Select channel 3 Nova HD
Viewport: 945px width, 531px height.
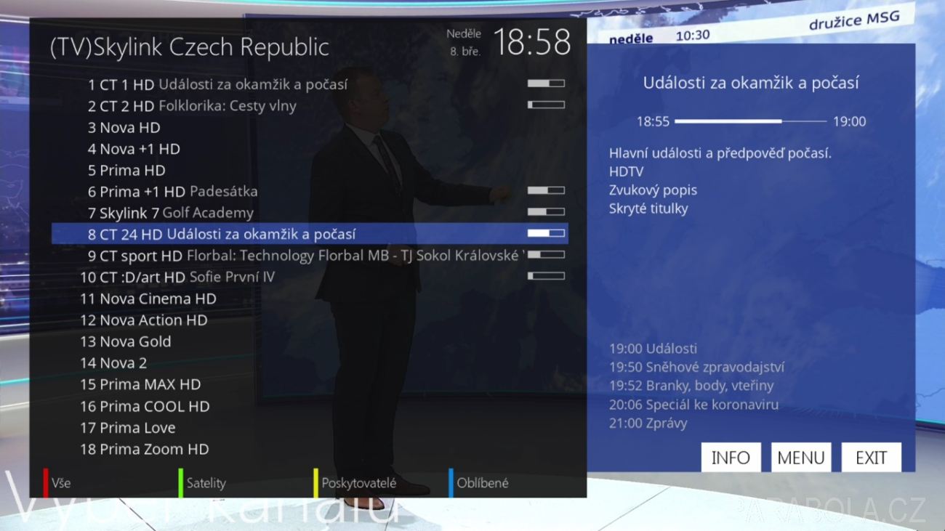point(310,127)
